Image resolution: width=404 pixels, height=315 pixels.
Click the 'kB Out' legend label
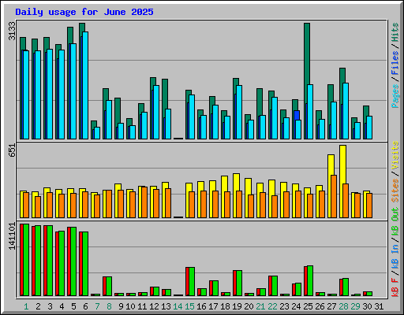[x=395, y=221]
